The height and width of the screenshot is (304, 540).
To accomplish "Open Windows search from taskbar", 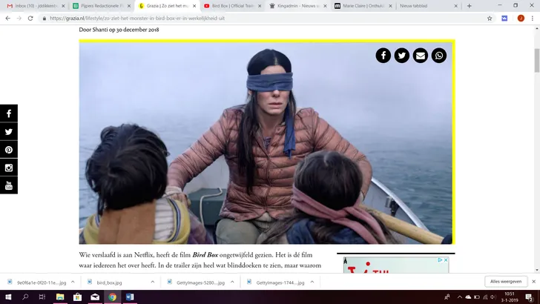I will click(25, 297).
